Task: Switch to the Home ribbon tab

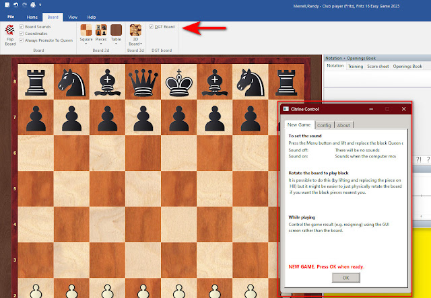Action: pyautogui.click(x=32, y=17)
